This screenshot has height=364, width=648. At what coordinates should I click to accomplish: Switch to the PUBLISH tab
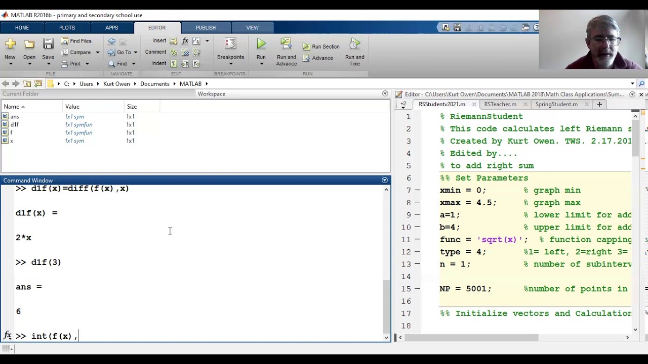coord(206,28)
